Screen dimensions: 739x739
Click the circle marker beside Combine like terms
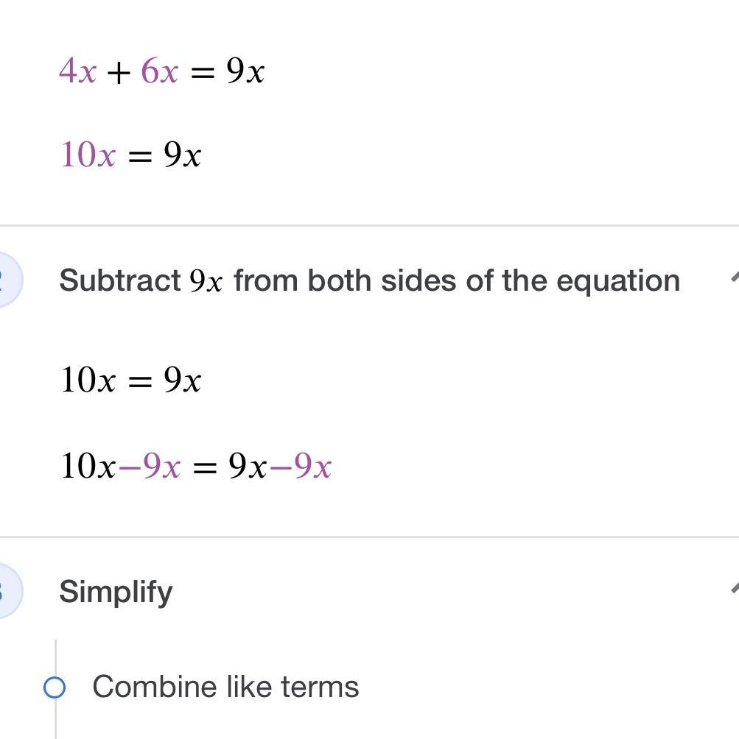55,687
